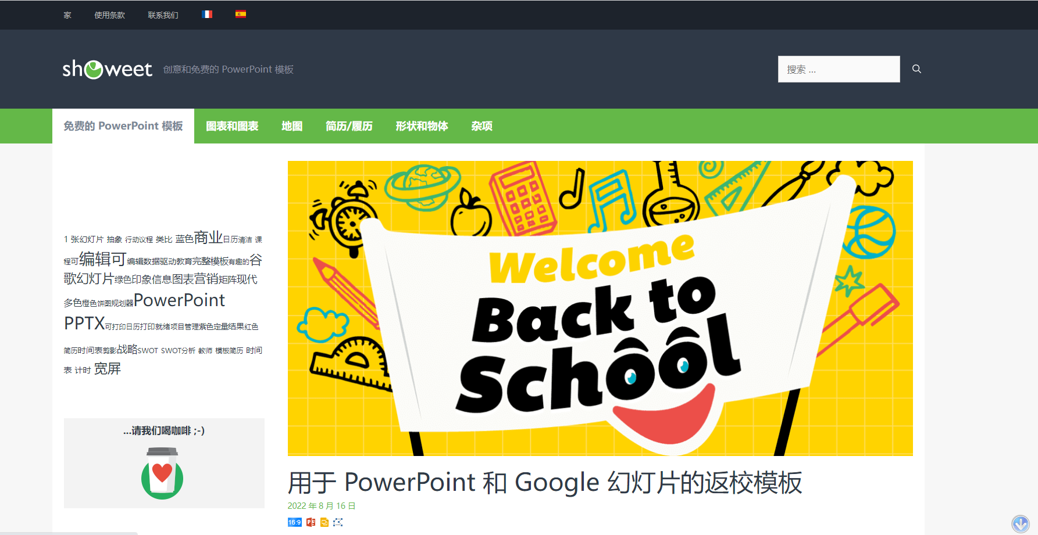The width and height of the screenshot is (1038, 535).
Task: Select the 1 张幻灯片 tag
Action: (x=84, y=239)
